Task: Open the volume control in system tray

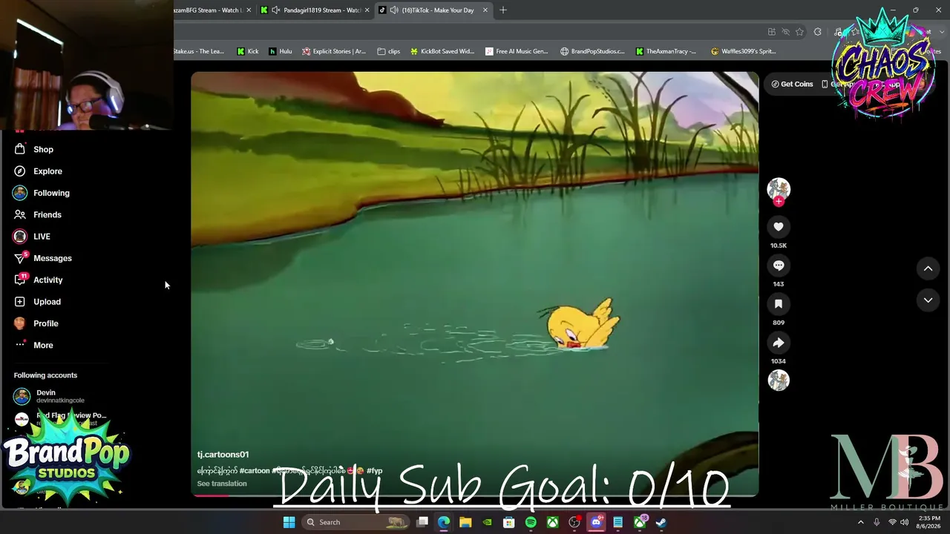Action: [904, 522]
